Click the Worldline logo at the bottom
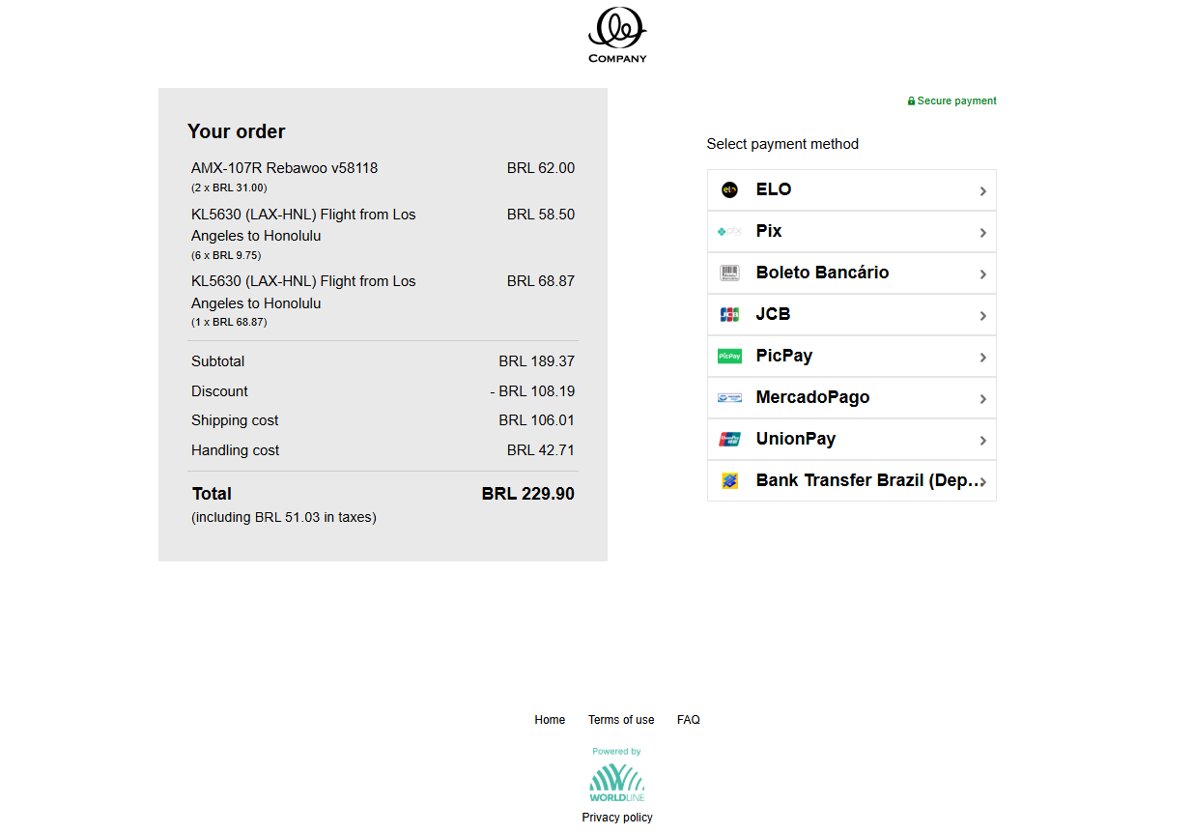The image size is (1193, 834). pyautogui.click(x=616, y=779)
